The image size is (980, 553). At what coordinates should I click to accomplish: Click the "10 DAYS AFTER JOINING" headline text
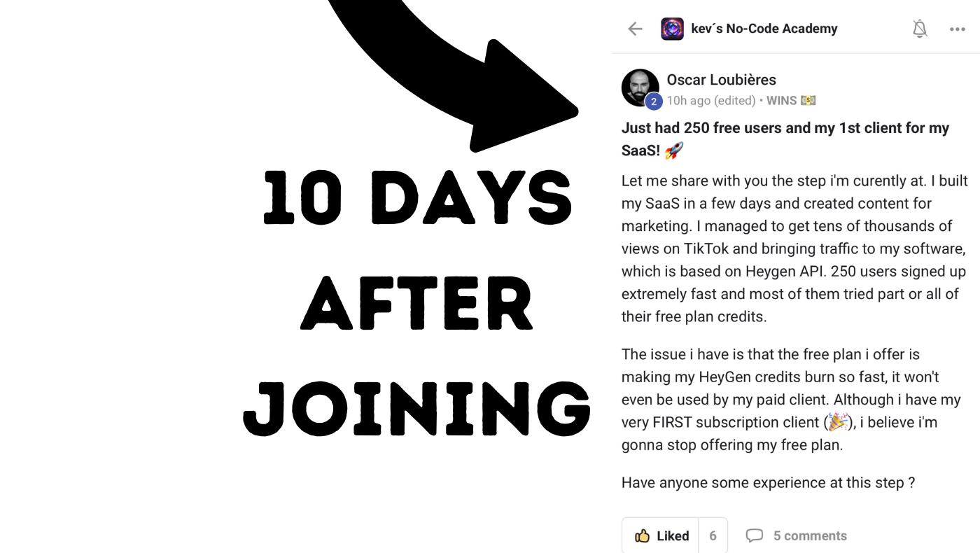point(417,304)
